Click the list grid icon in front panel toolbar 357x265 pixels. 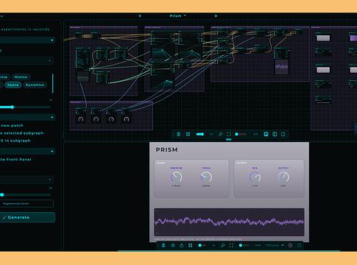click(173, 245)
